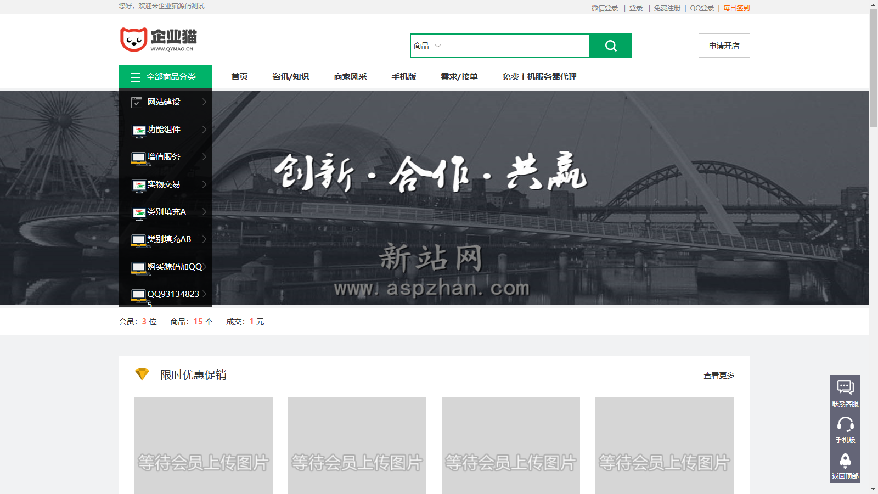Click the 企业猫 cat logo
This screenshot has width=878, height=494.
tap(158, 40)
